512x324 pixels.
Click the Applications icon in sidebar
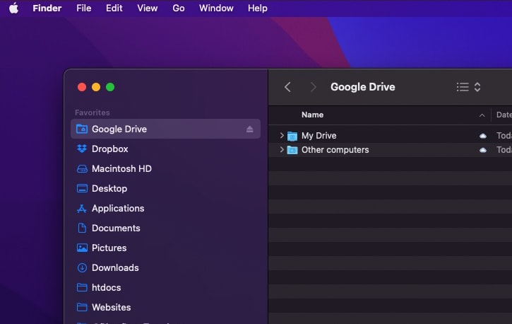(x=82, y=208)
